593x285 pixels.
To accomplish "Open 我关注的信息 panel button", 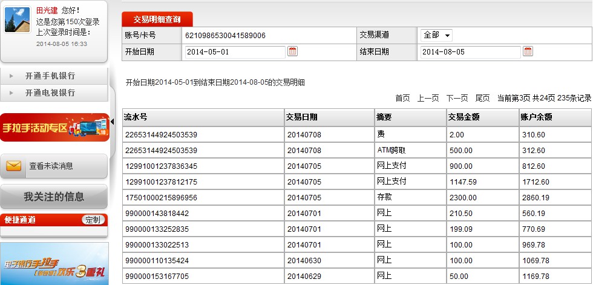I will pyautogui.click(x=54, y=197).
